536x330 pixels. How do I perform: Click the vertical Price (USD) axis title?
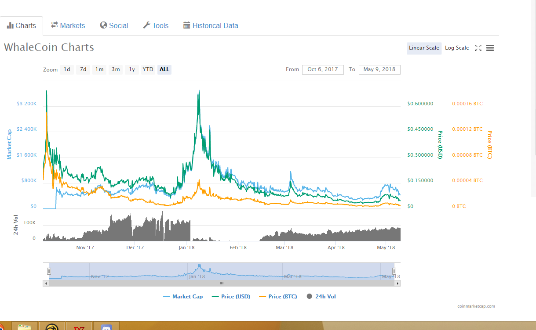439,144
